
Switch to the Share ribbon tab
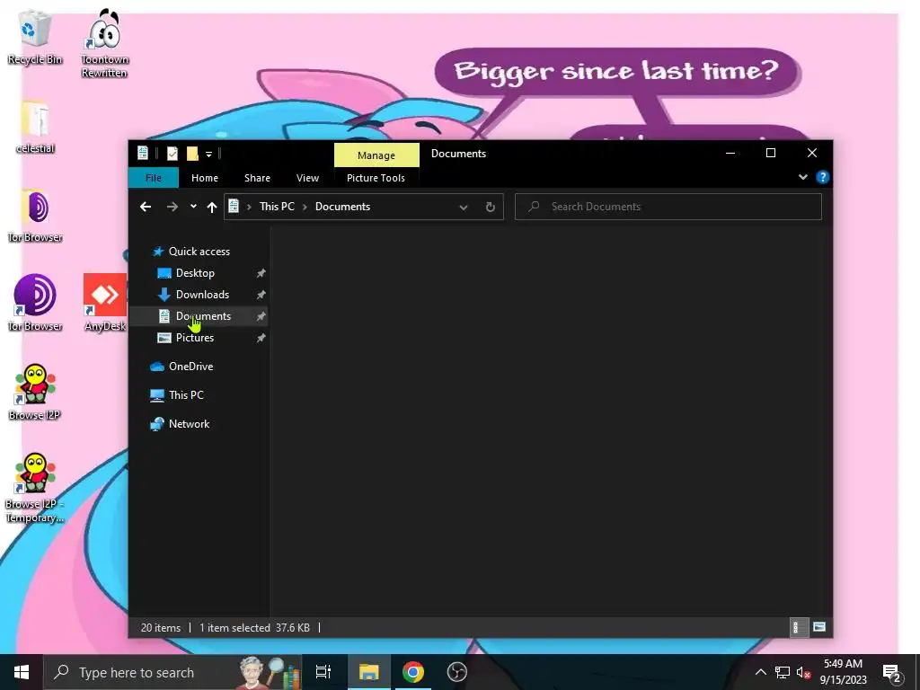tap(257, 178)
